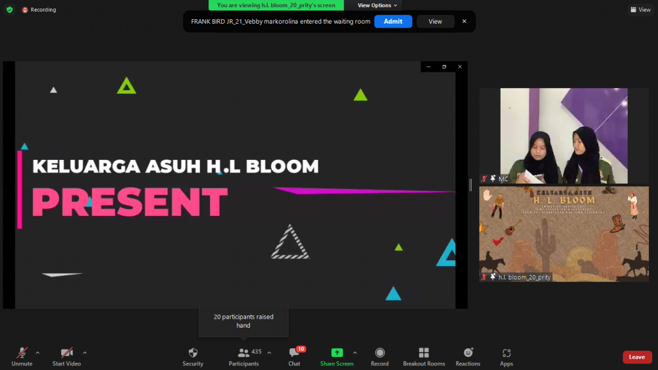Unmute the MC participant's muted mic indicator
The height and width of the screenshot is (370, 658).
tap(486, 179)
